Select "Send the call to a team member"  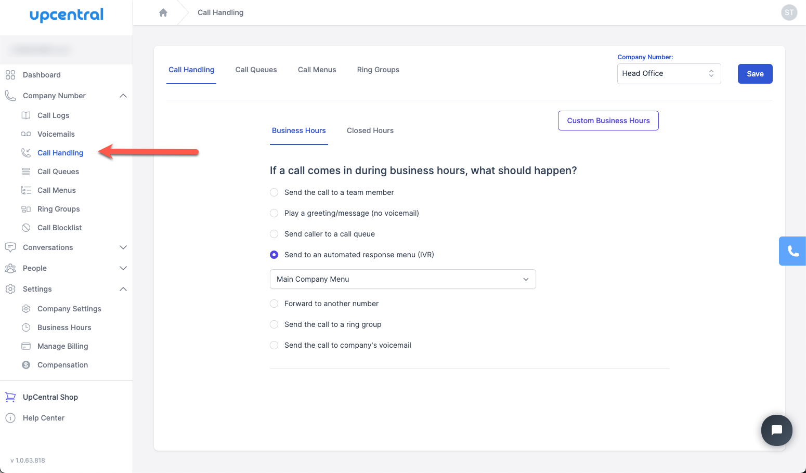[x=274, y=192]
